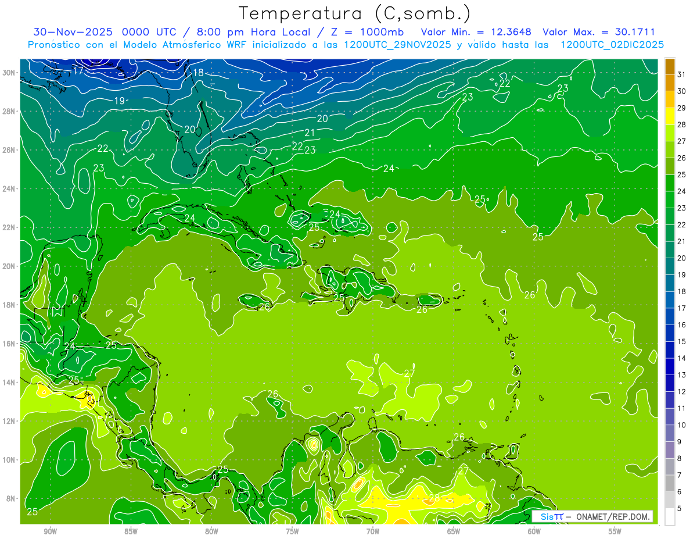
Task: Click the '8N' latitude axis label
Action: 11,499
